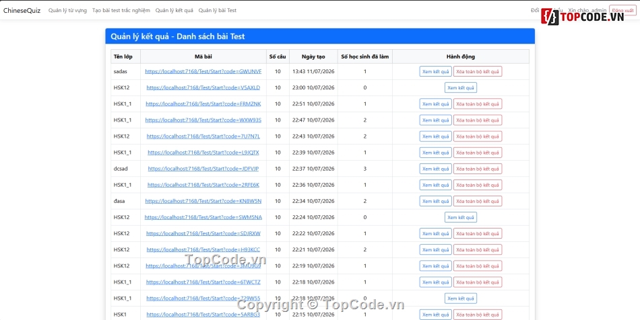
Task: Open test link with code H93KCC
Action: pyautogui.click(x=203, y=249)
